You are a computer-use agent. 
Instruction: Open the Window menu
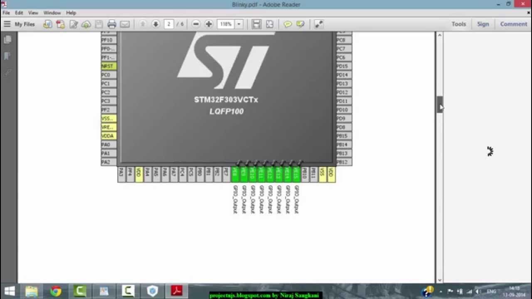(52, 13)
